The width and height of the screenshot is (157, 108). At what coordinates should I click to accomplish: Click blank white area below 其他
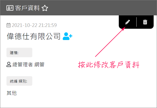78,101
